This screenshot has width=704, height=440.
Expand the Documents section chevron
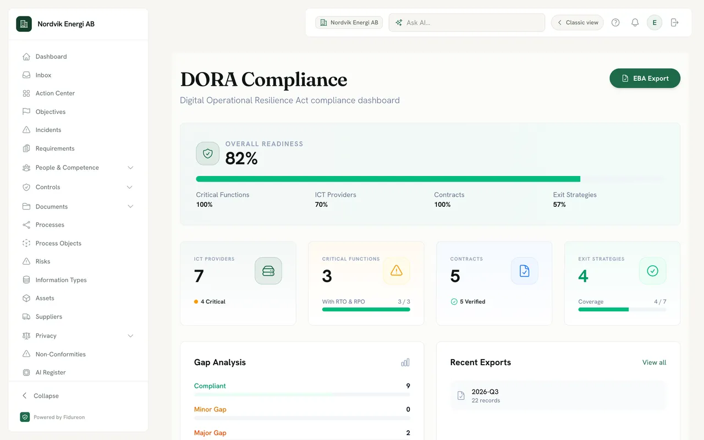click(x=130, y=206)
